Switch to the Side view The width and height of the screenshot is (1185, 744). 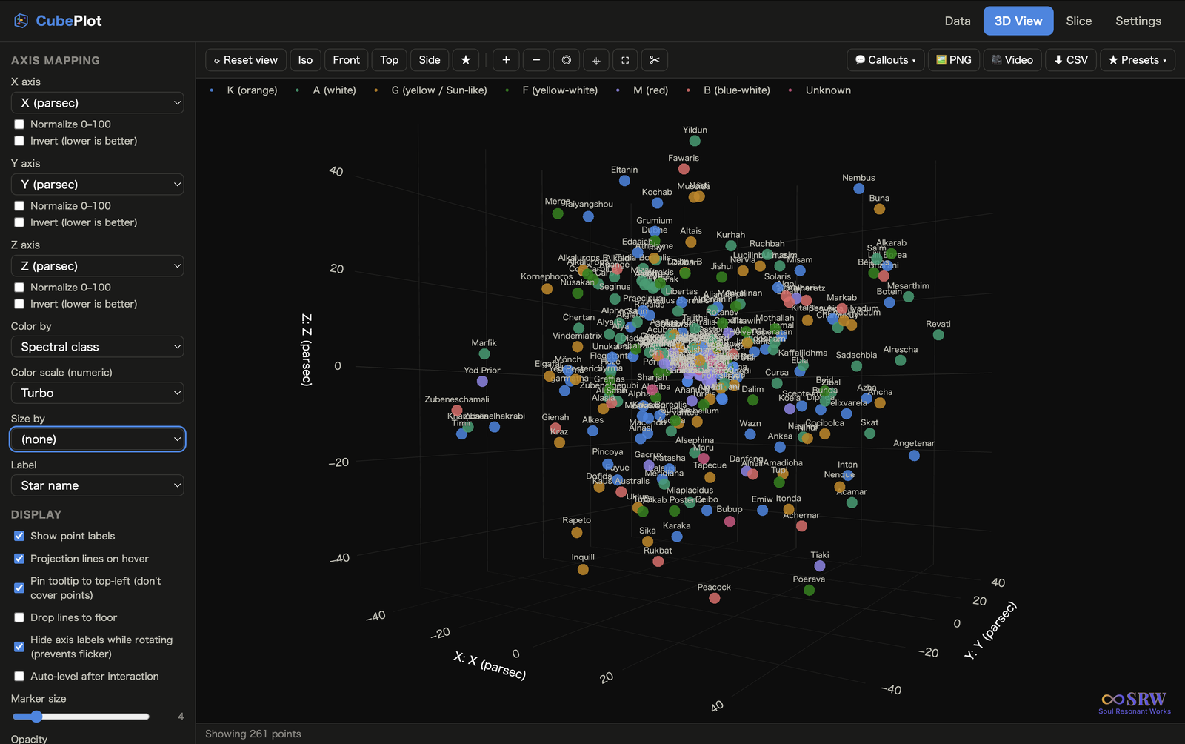430,60
